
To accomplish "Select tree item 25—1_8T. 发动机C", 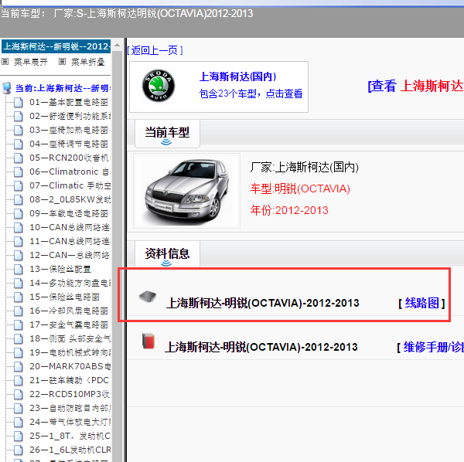I will click(70, 436).
